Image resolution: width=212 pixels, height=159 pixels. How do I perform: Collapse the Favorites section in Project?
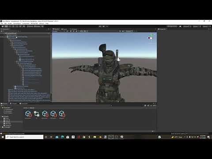click(1, 108)
